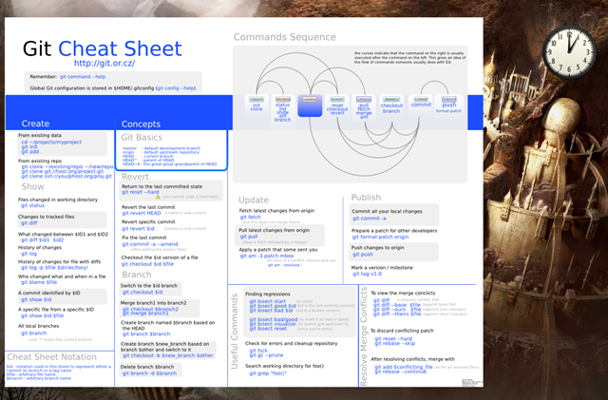Click 'git checkout $id $file' command
The image size is (608, 400).
(148, 264)
